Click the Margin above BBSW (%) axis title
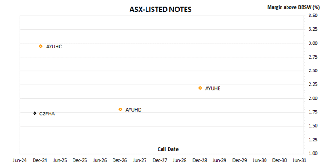 click(x=293, y=7)
